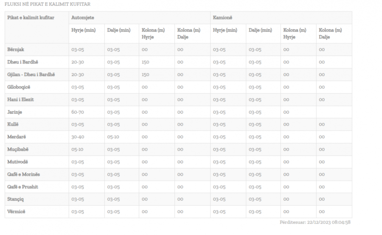Click the Automjete column group header

pos(83,18)
